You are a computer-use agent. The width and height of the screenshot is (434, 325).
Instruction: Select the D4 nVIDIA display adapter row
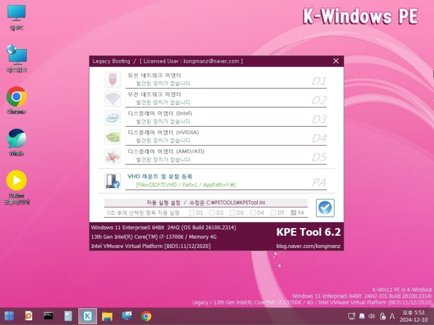pos(226,137)
